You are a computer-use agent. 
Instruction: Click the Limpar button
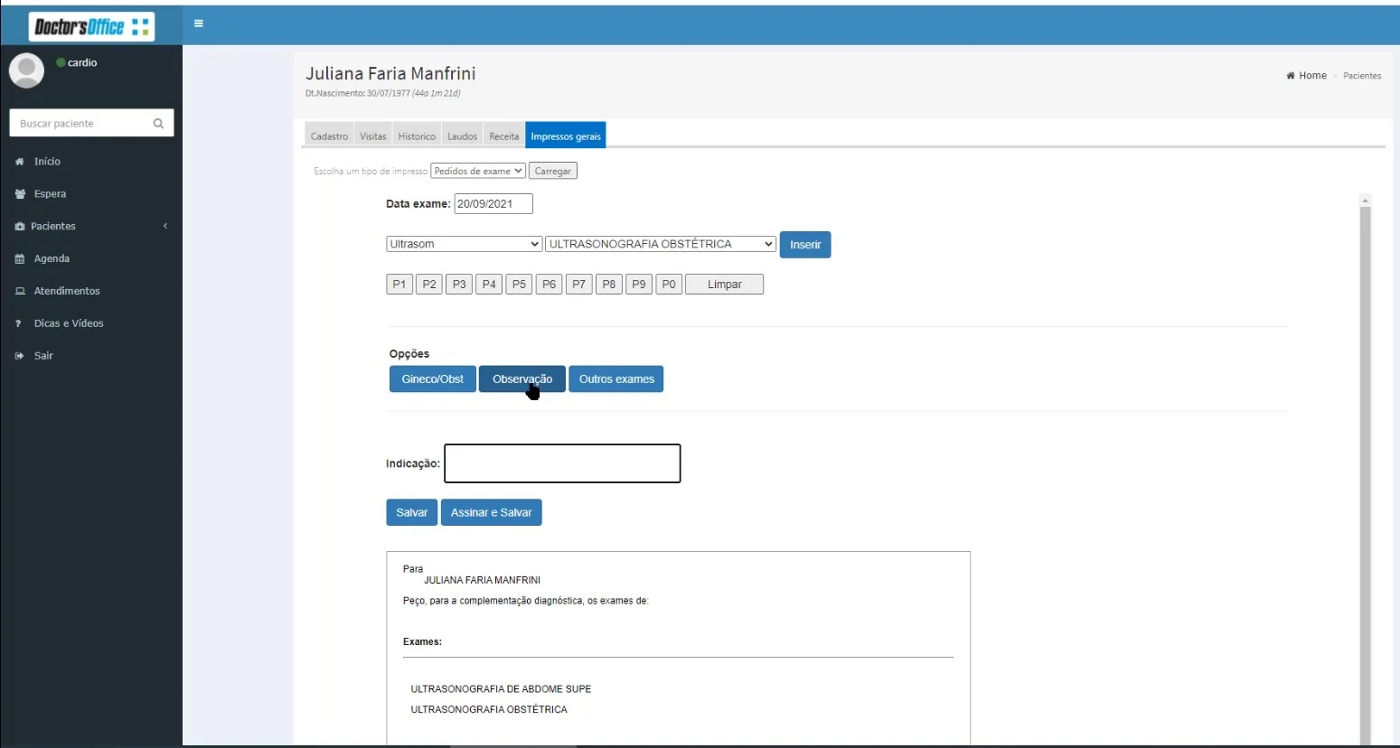click(x=724, y=285)
